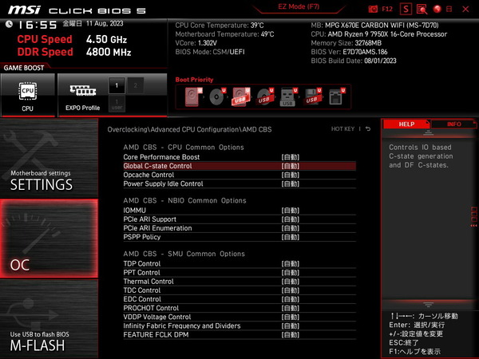Select the USB floppy boot priority icon
The image size is (479, 359).
tap(312, 97)
